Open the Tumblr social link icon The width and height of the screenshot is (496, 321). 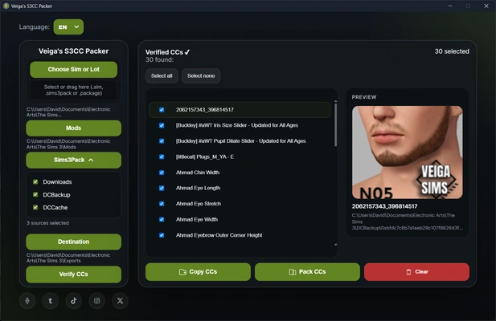[x=51, y=301]
